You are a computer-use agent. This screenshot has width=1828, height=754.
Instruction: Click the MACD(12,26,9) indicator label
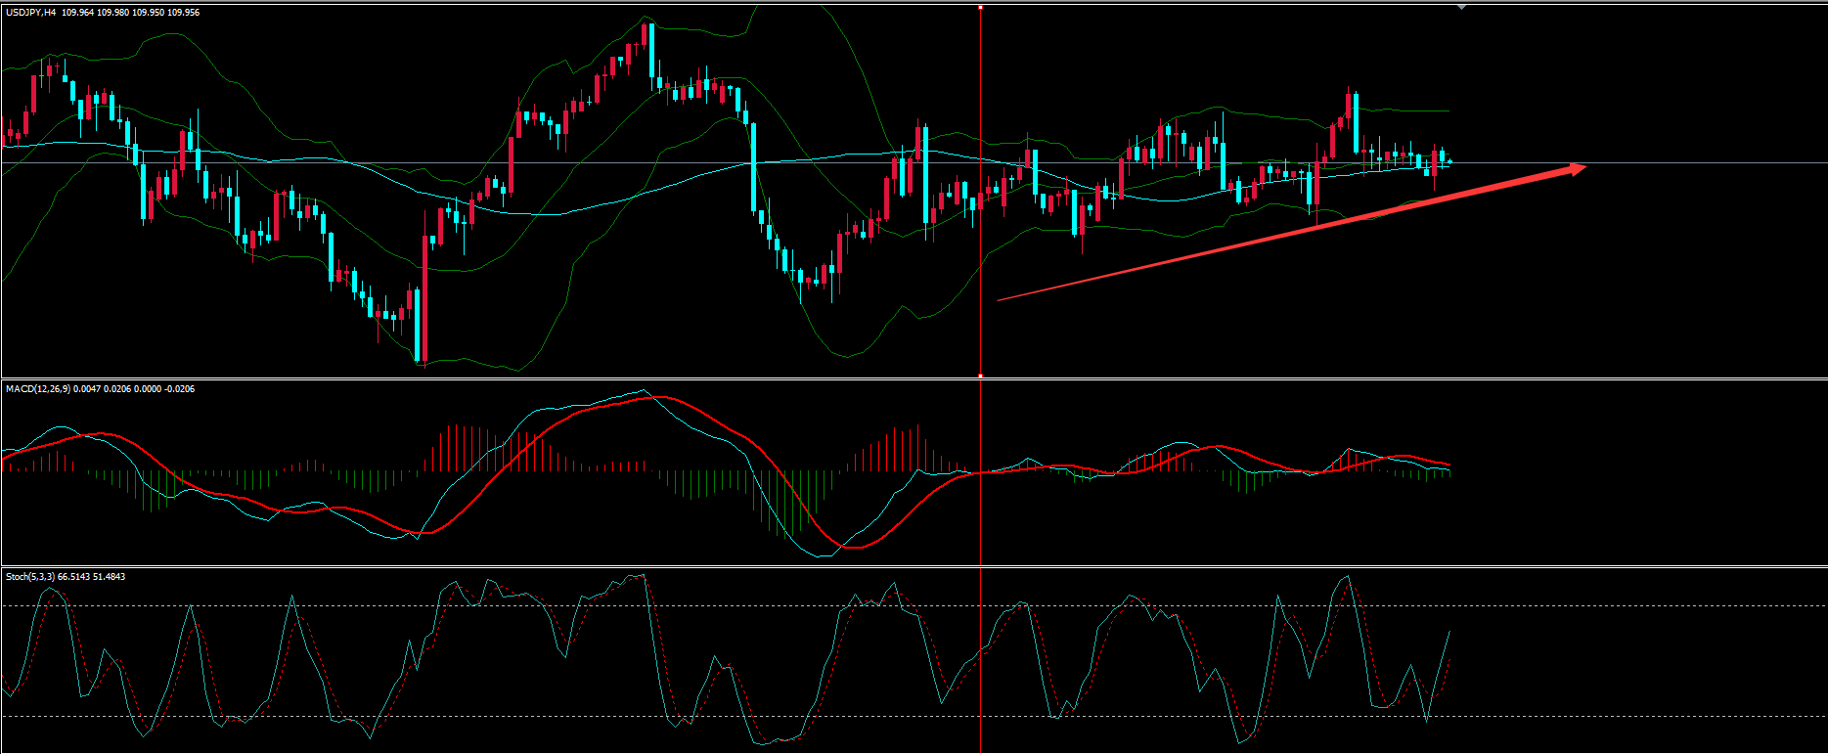[37, 389]
